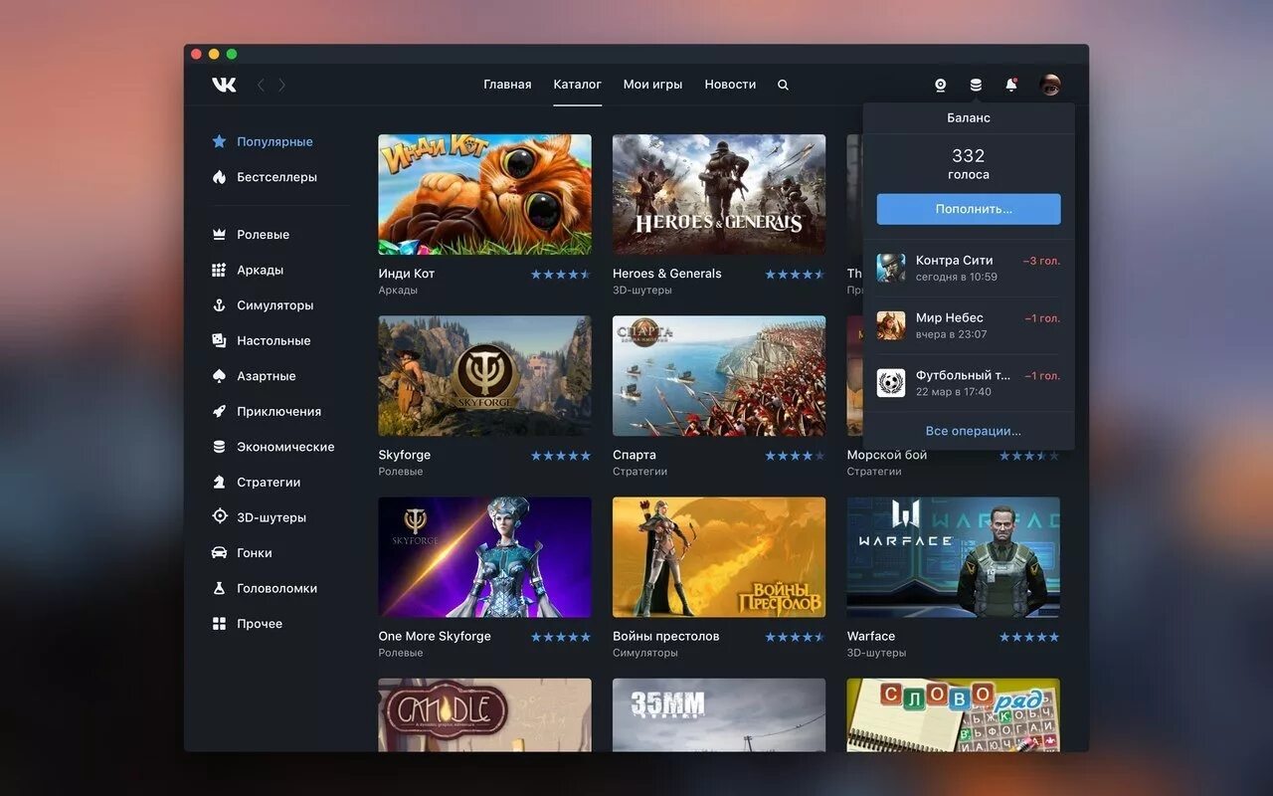Click the Мир Небес transaction name
Viewport: 1273px width, 796px height.
pos(949,317)
